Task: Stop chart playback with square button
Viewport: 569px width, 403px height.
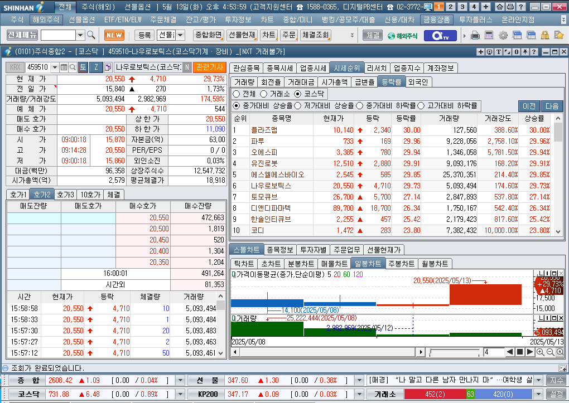Action: pos(520,352)
